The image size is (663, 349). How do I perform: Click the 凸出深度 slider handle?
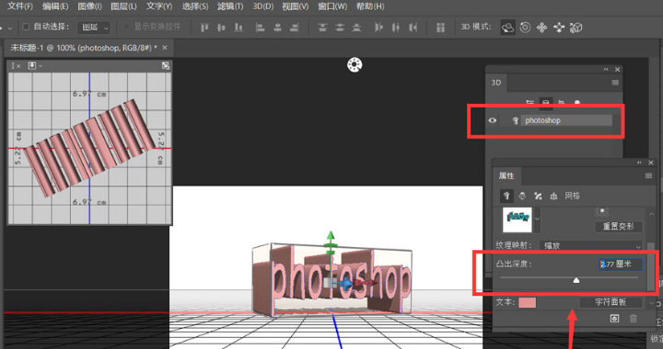click(x=576, y=280)
